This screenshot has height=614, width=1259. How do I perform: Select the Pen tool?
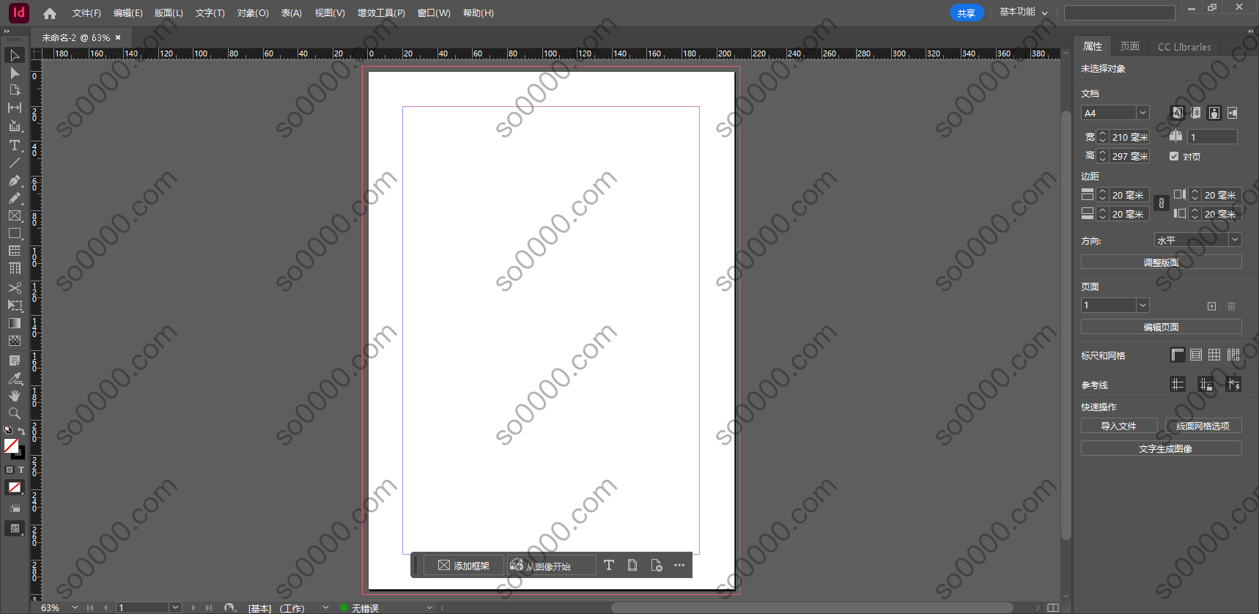pos(15,180)
